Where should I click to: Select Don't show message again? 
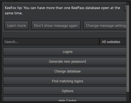tap(56, 25)
